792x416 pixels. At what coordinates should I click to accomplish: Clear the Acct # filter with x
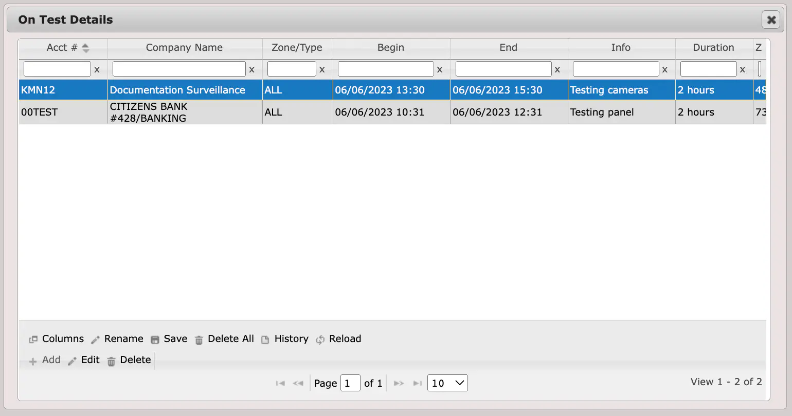click(x=97, y=69)
